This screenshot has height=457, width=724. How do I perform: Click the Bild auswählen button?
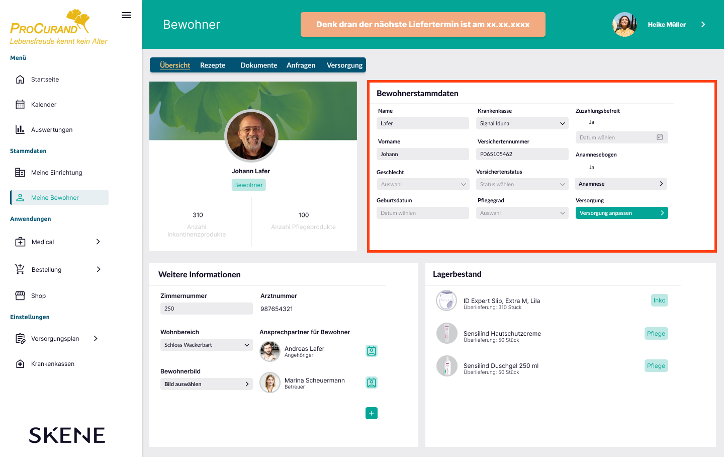206,384
